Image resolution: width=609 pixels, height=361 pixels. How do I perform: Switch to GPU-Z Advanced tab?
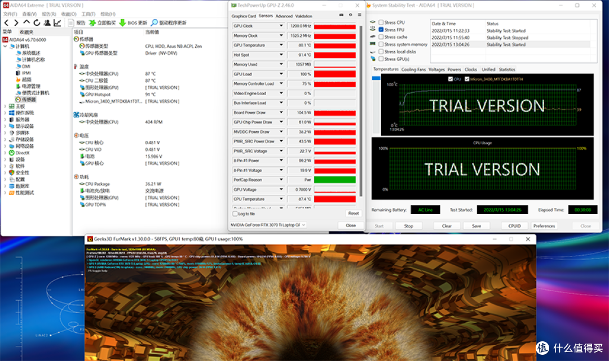point(284,16)
